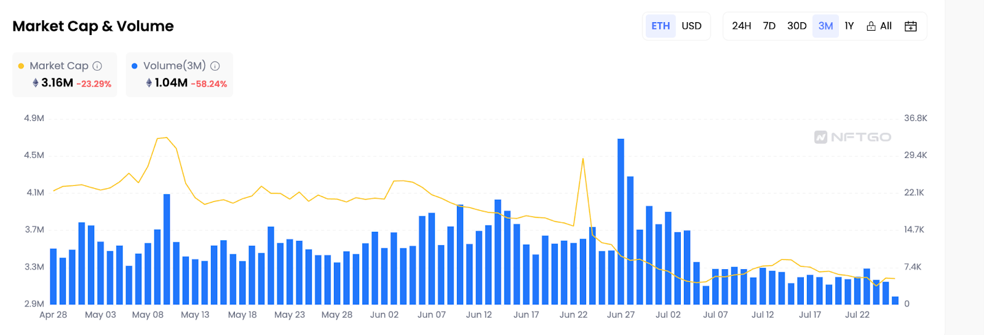Click the Volume(3M) info icon
The height and width of the screenshot is (335, 984).
click(x=215, y=66)
